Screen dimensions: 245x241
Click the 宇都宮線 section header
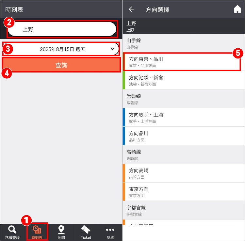[x=184, y=210]
